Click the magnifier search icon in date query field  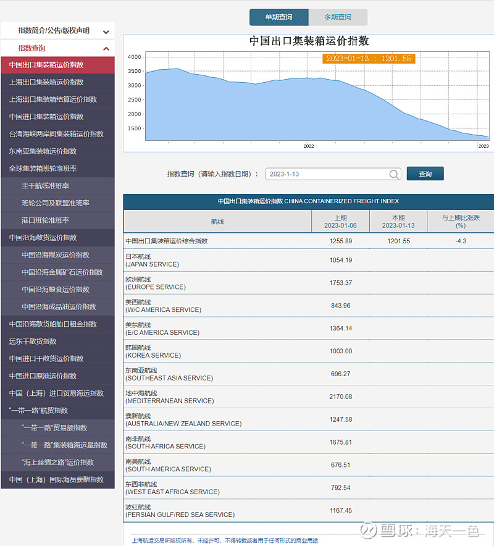(x=394, y=174)
